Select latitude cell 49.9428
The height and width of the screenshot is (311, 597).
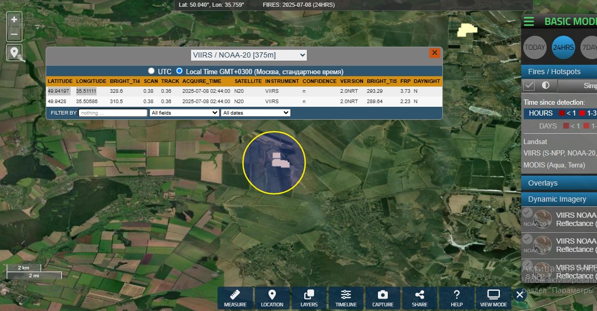[57, 102]
